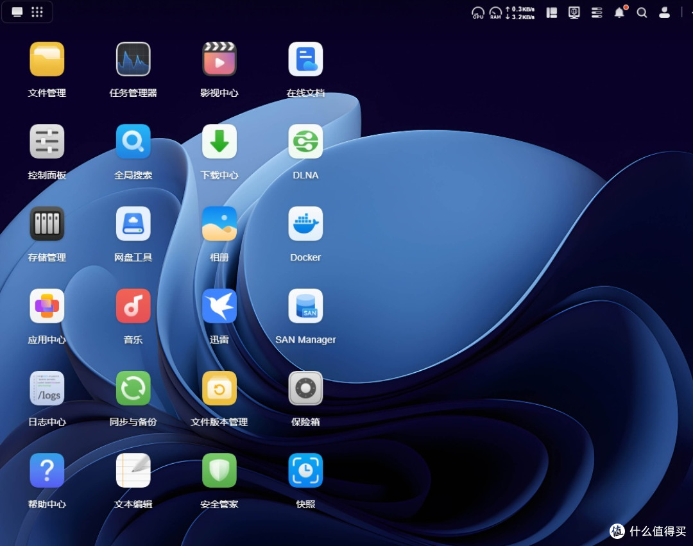Click the show desktop icon in top bar
693x546 pixels.
pos(17,12)
